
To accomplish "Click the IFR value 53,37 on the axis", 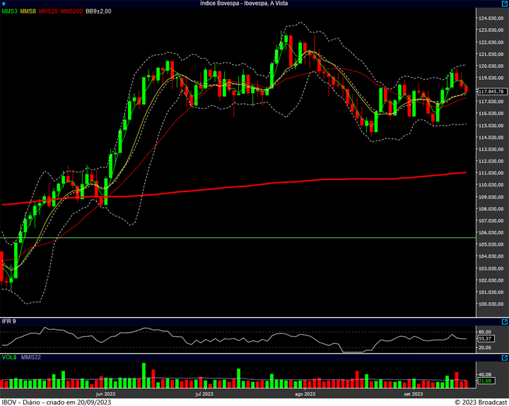I will (x=485, y=339).
